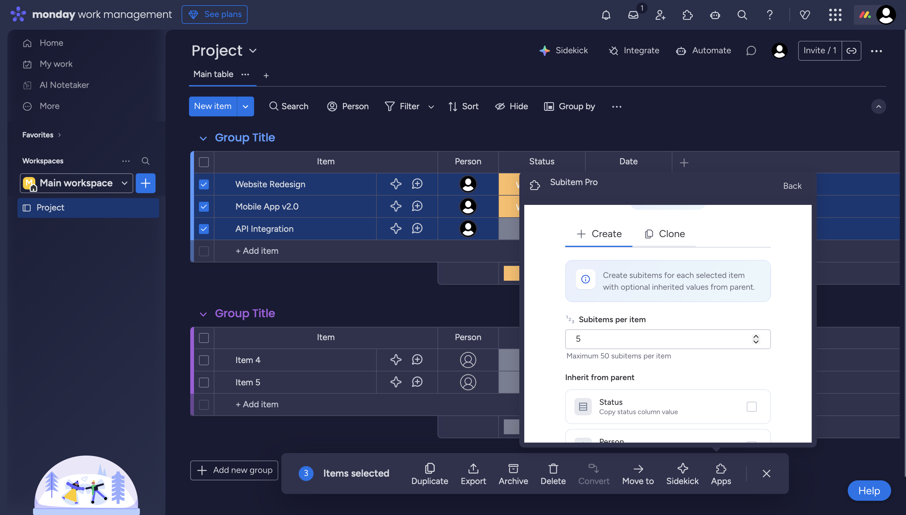Collapse the first Group Title section
This screenshot has height=515, width=906.
click(203, 138)
